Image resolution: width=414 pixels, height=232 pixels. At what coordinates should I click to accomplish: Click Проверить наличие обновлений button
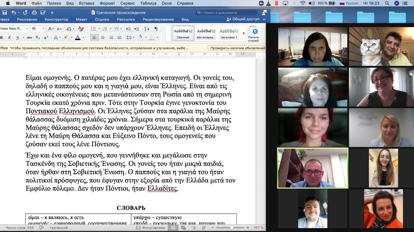point(237,48)
